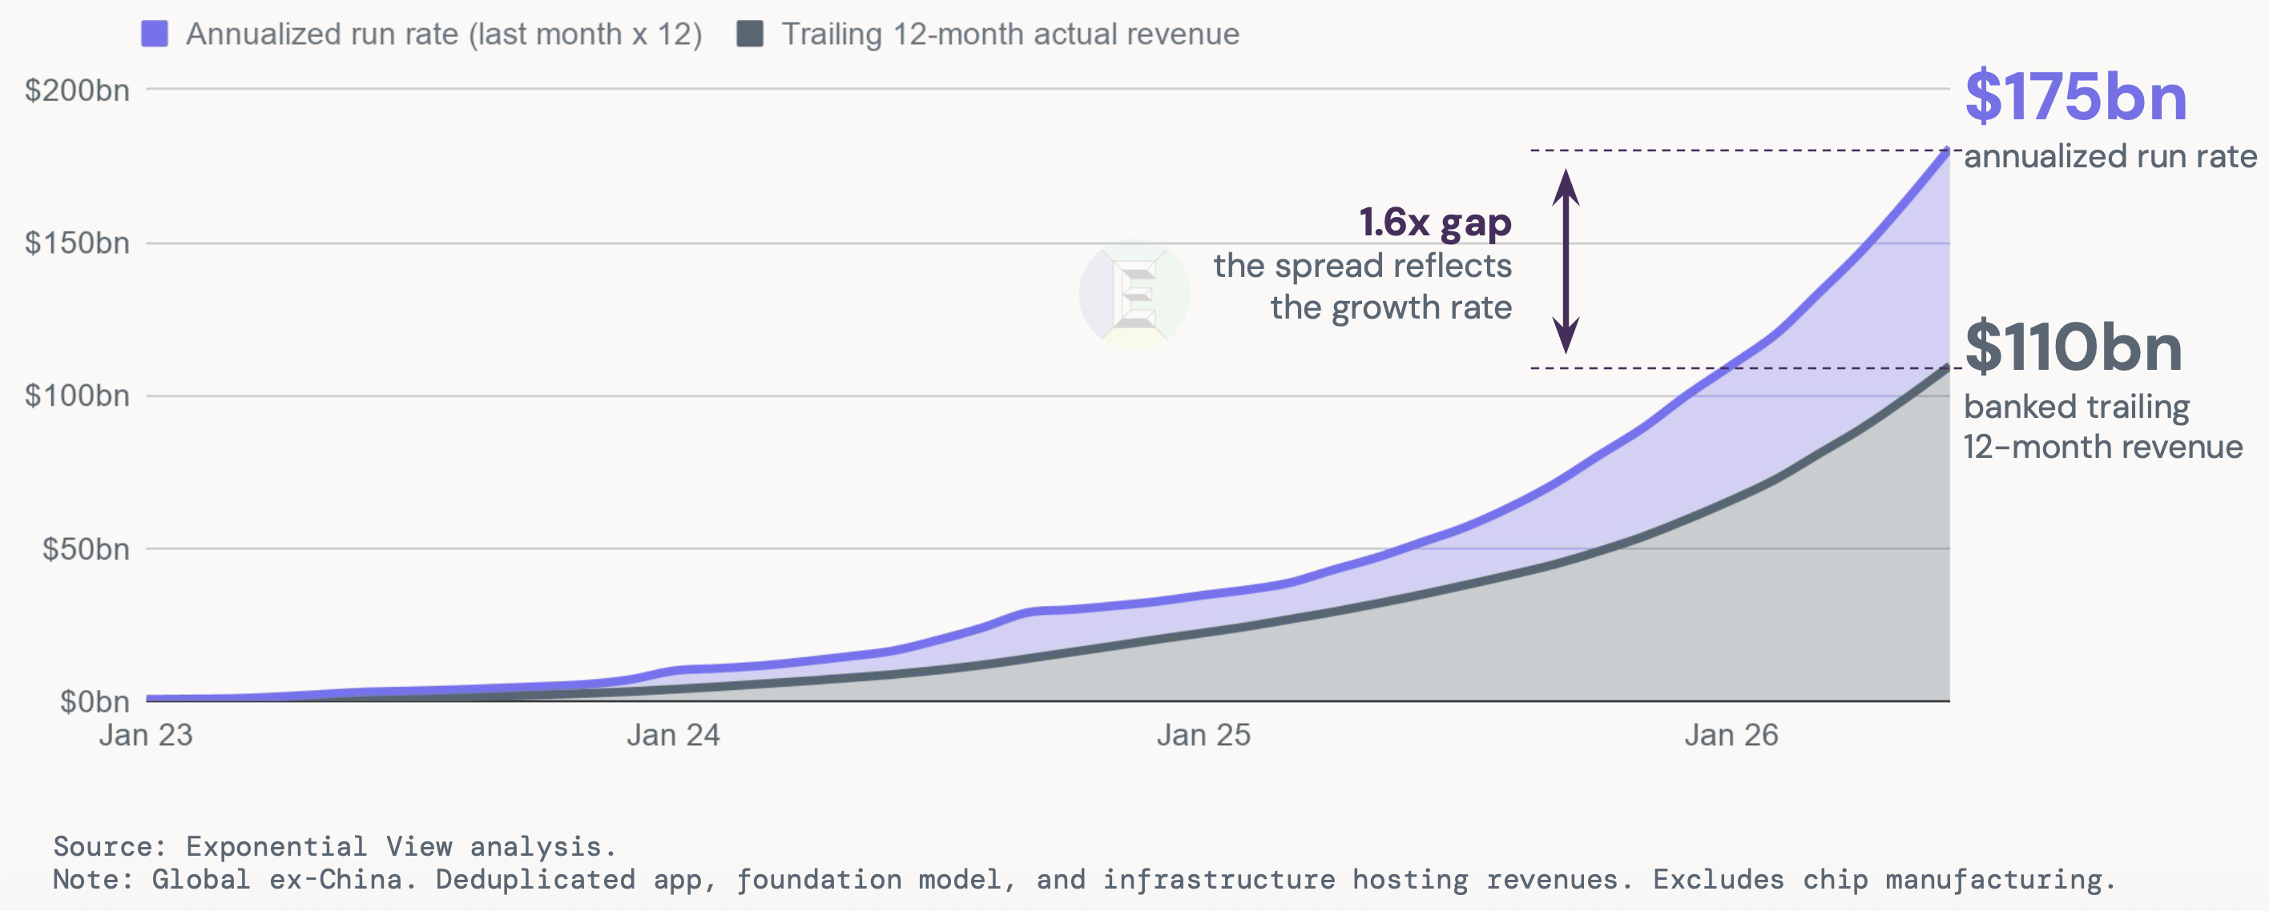Click the $0bn y-axis label
This screenshot has width=2269, height=911.
(95, 701)
